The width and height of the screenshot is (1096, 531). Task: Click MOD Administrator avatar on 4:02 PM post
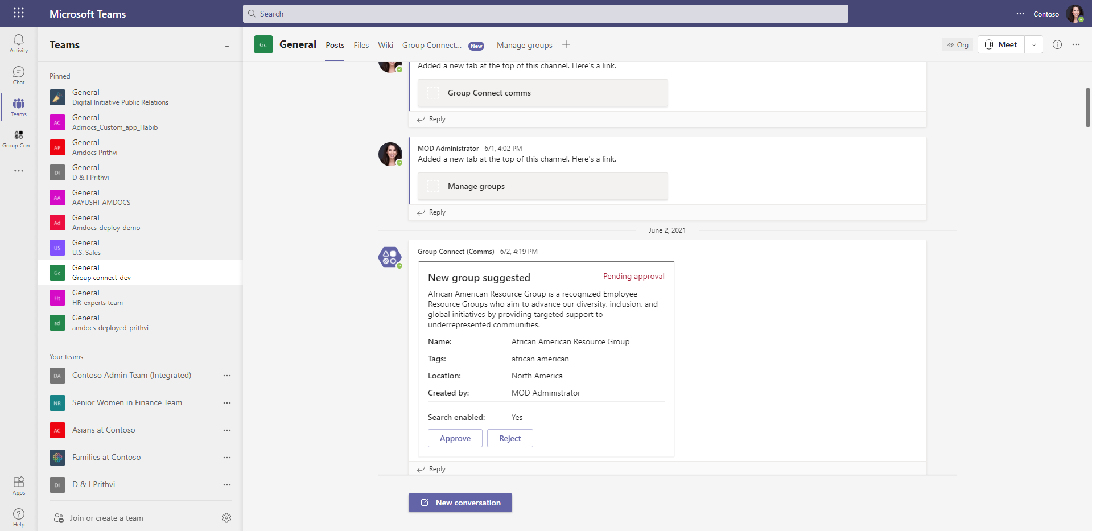click(x=390, y=154)
